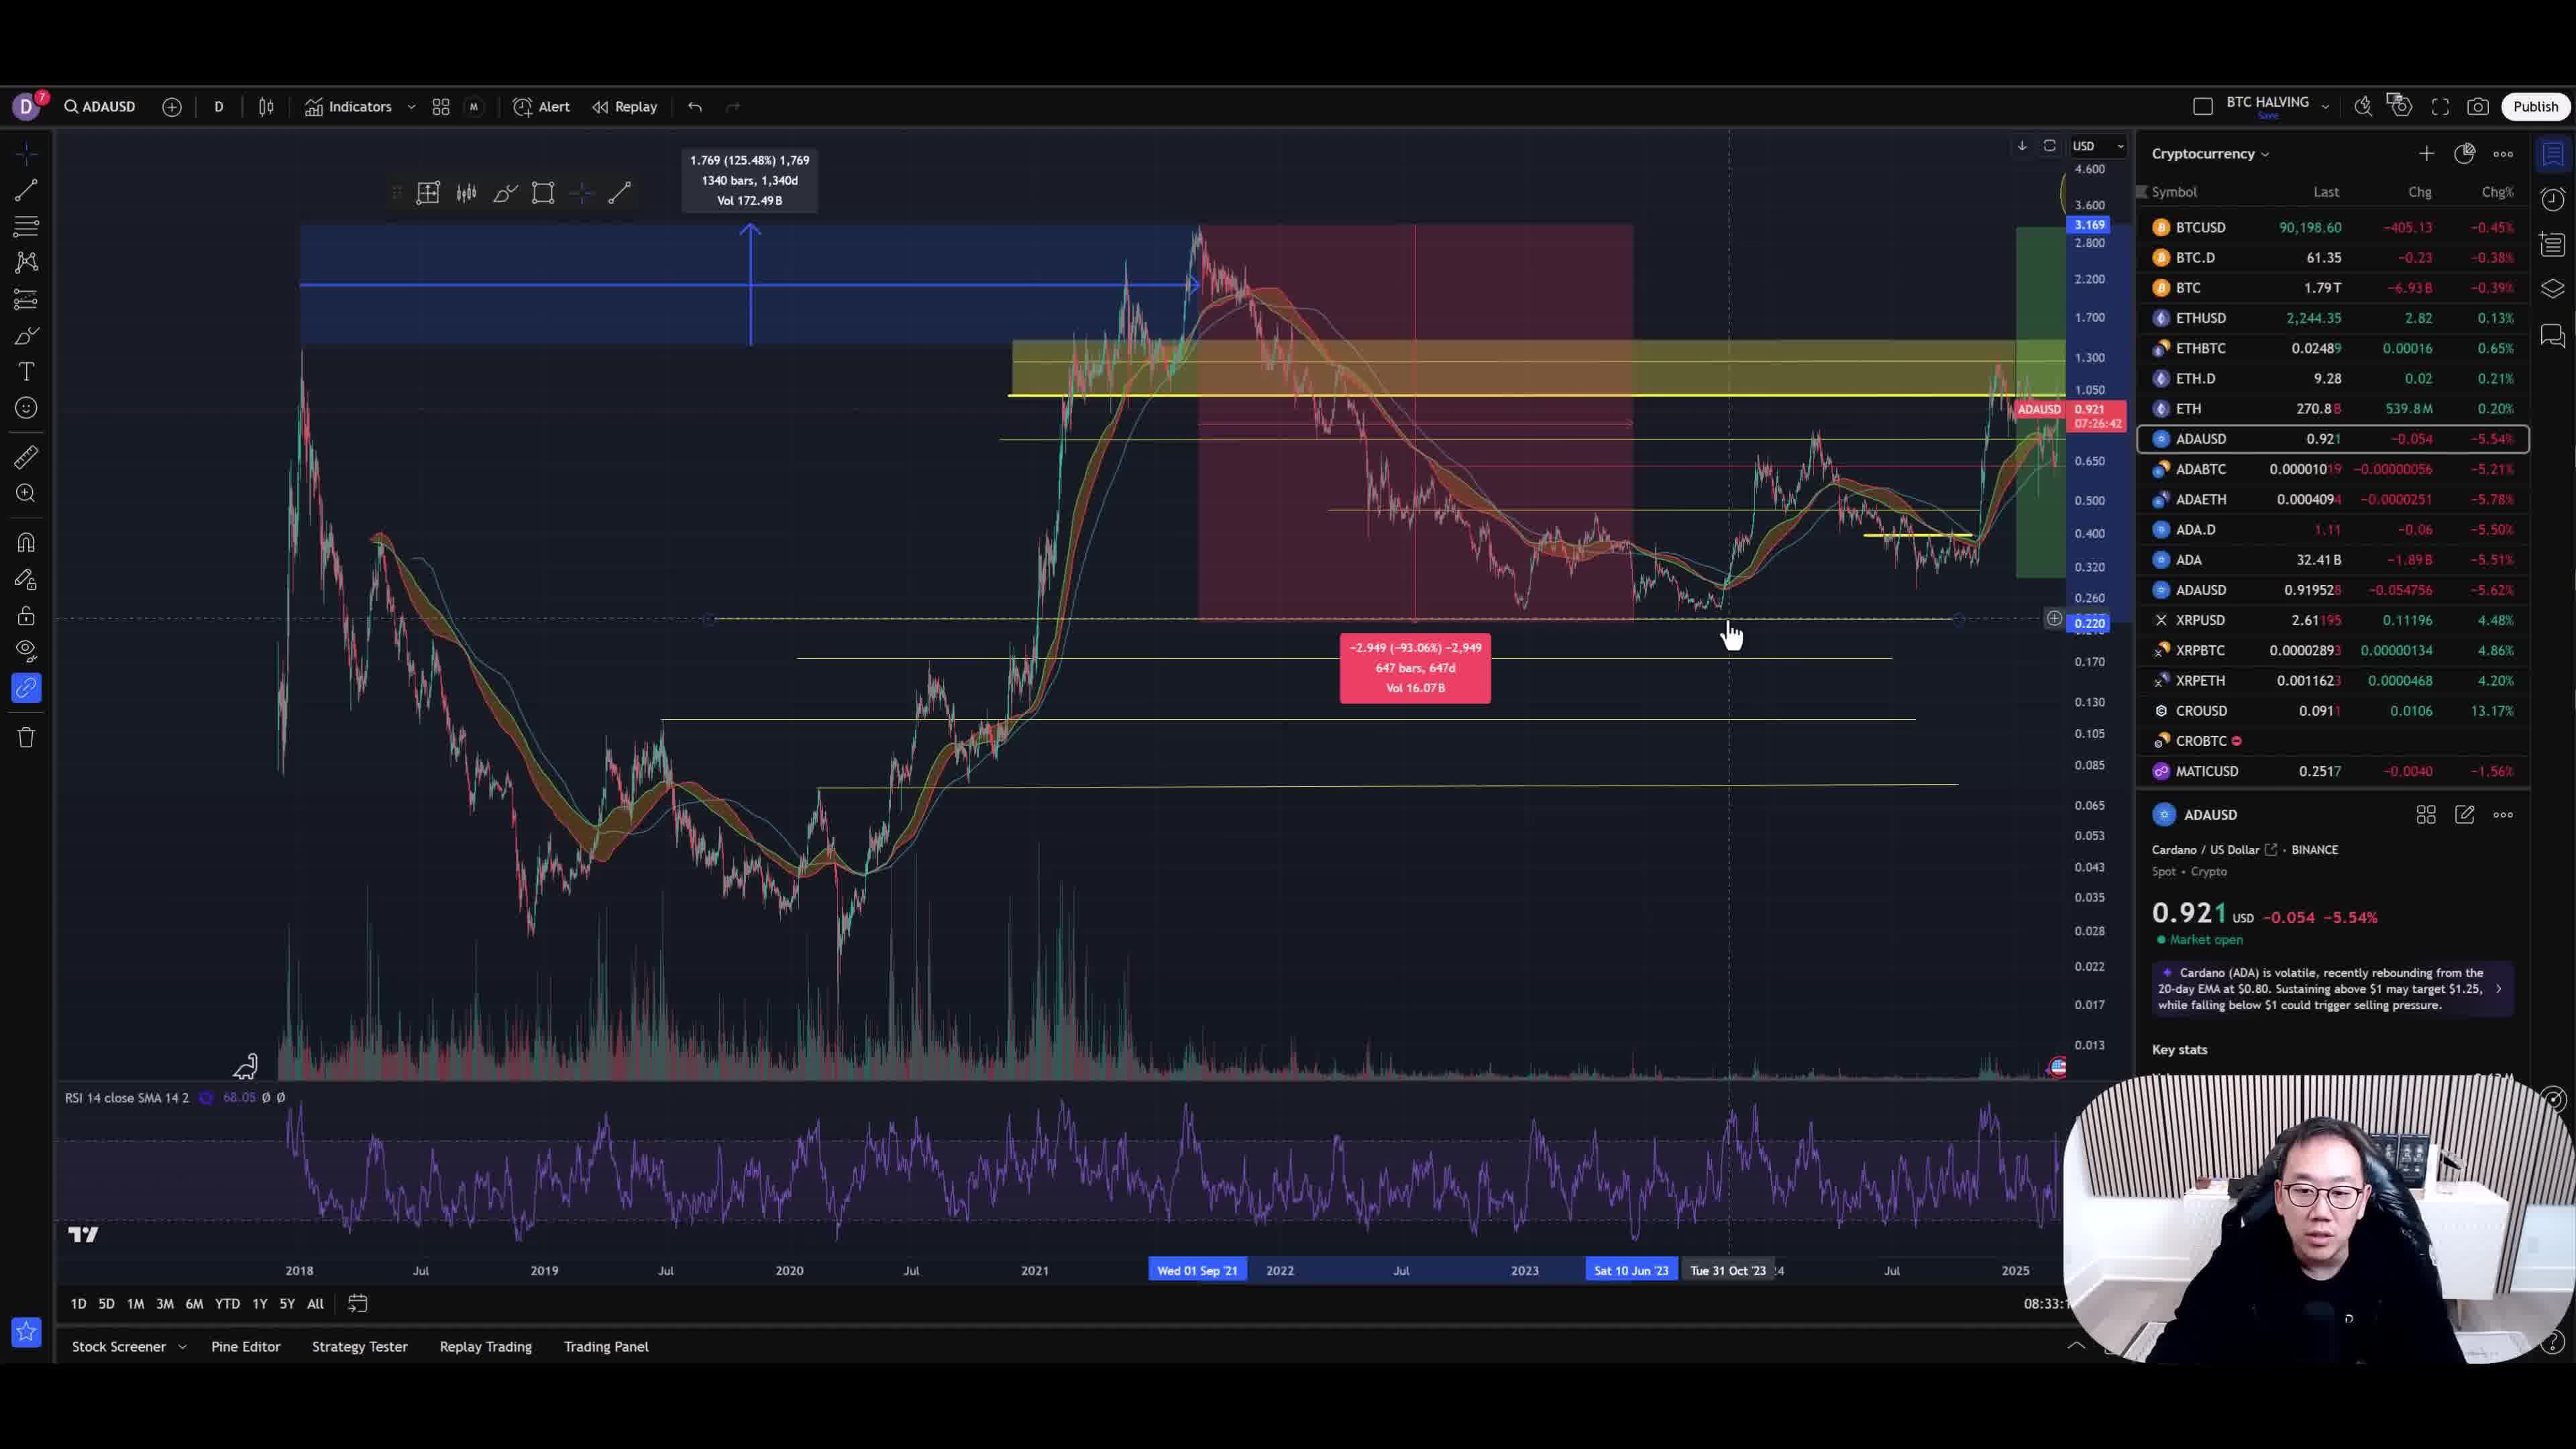Select the Text annotation tool

(x=26, y=372)
